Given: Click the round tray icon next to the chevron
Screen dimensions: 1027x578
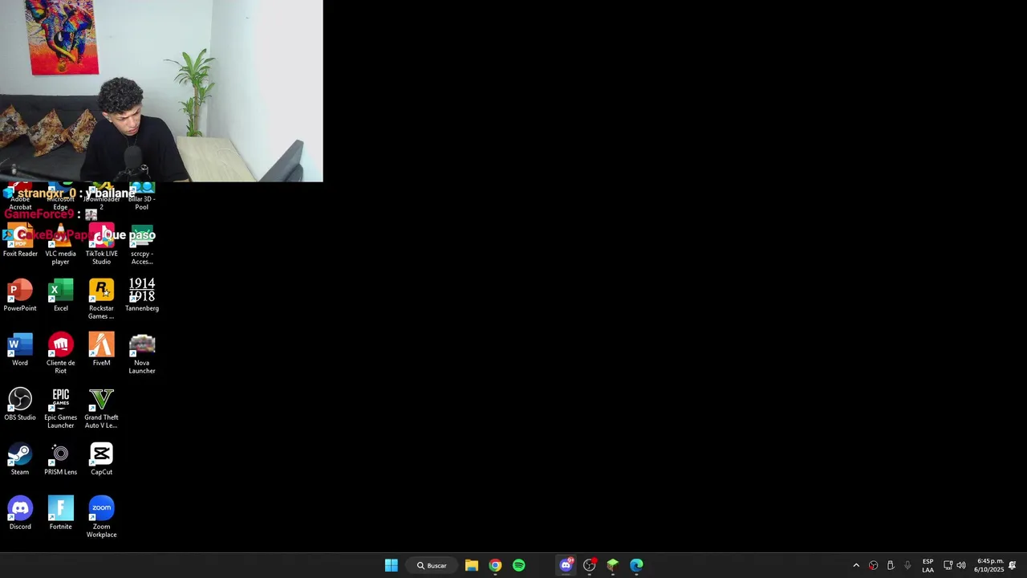Looking at the screenshot, I should (874, 565).
